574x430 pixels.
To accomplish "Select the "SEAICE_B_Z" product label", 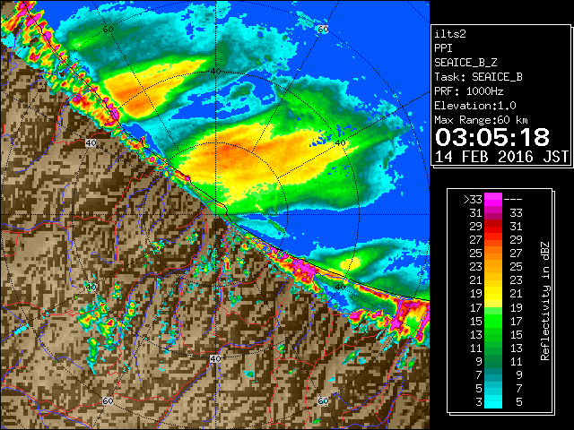I will point(465,63).
